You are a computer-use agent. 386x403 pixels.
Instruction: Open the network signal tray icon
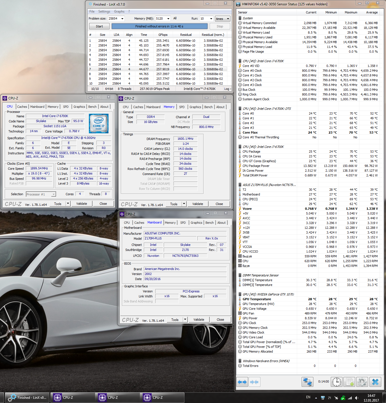(350, 398)
